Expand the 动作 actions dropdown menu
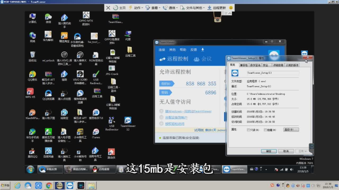Image resolution: width=339 pixels, height=190 pixels. [136, 8]
